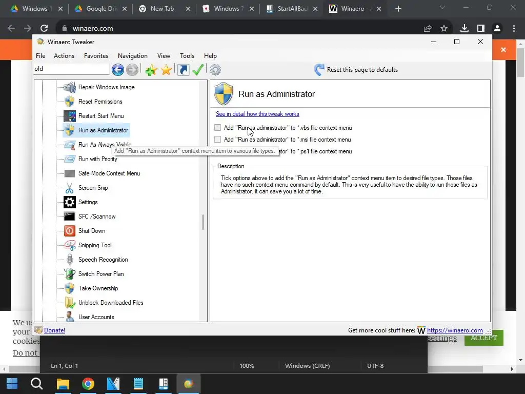This screenshot has height=394, width=525.
Task: Click the blue Back navigation arrow in Tweaker toolbar
Action: point(118,70)
